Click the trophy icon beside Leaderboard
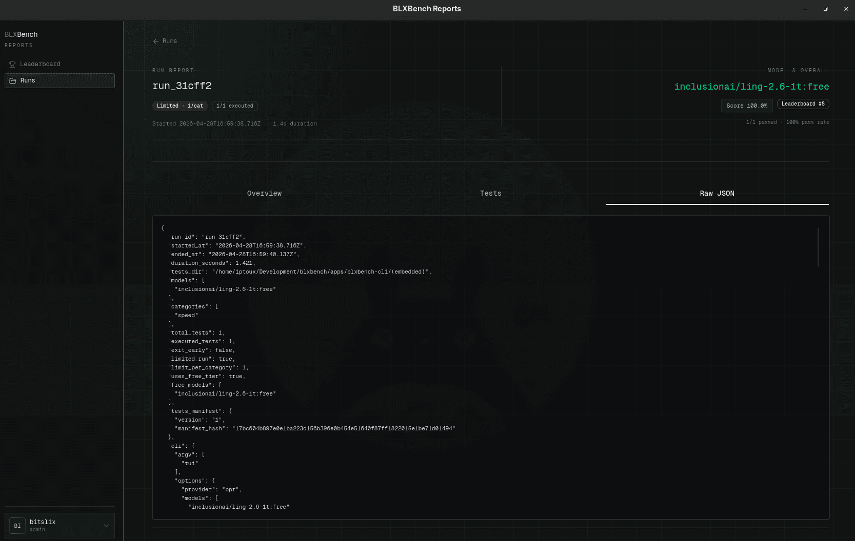855x541 pixels. [12, 65]
